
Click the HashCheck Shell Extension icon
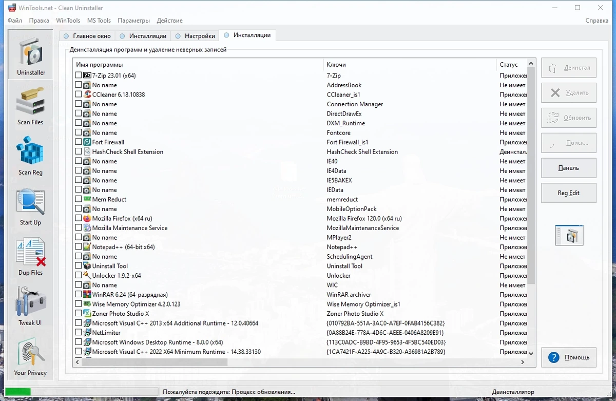pos(87,151)
